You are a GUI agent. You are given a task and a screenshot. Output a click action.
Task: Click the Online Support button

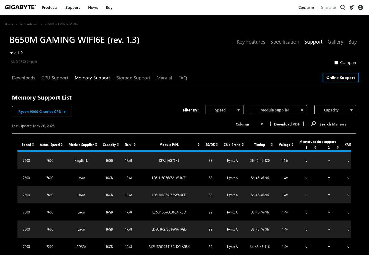[341, 78]
